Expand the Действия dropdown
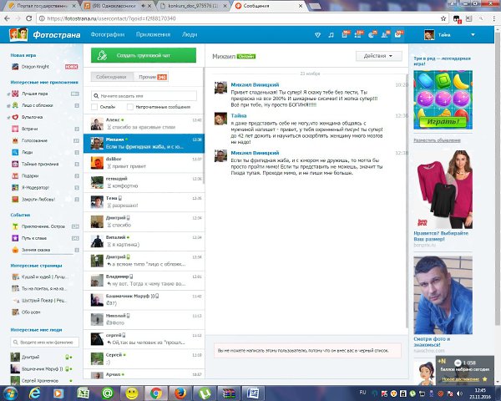This screenshot has height=401, width=501. pos(382,56)
